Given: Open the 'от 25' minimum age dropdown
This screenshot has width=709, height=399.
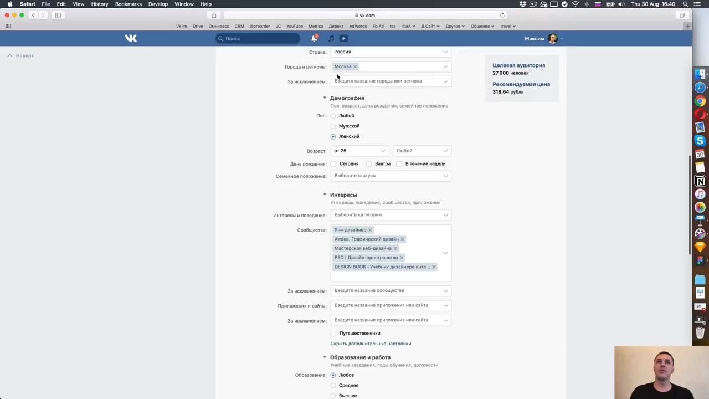Looking at the screenshot, I should (x=359, y=151).
